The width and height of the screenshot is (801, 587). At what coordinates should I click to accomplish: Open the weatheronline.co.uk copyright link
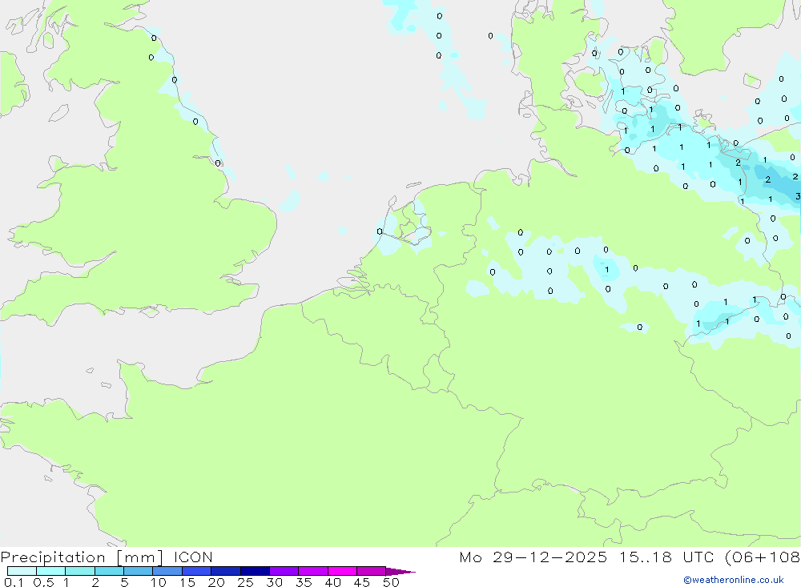pos(734,580)
